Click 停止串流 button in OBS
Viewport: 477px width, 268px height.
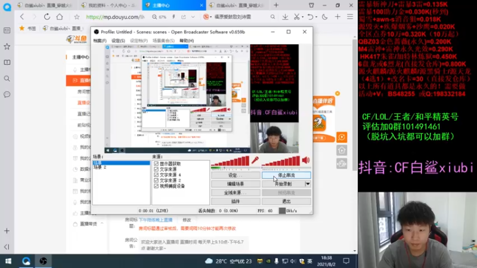286,175
